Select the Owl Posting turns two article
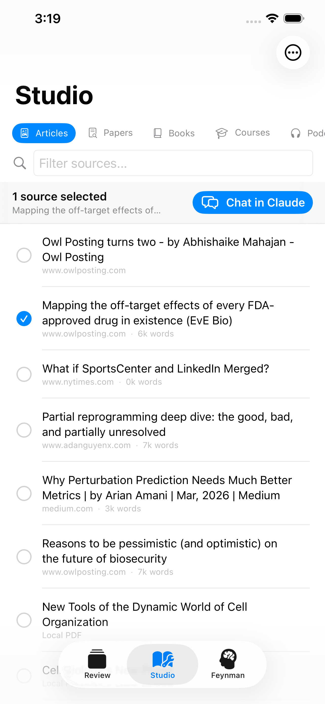Viewport: 325px width, 704px height. pyautogui.click(x=24, y=255)
